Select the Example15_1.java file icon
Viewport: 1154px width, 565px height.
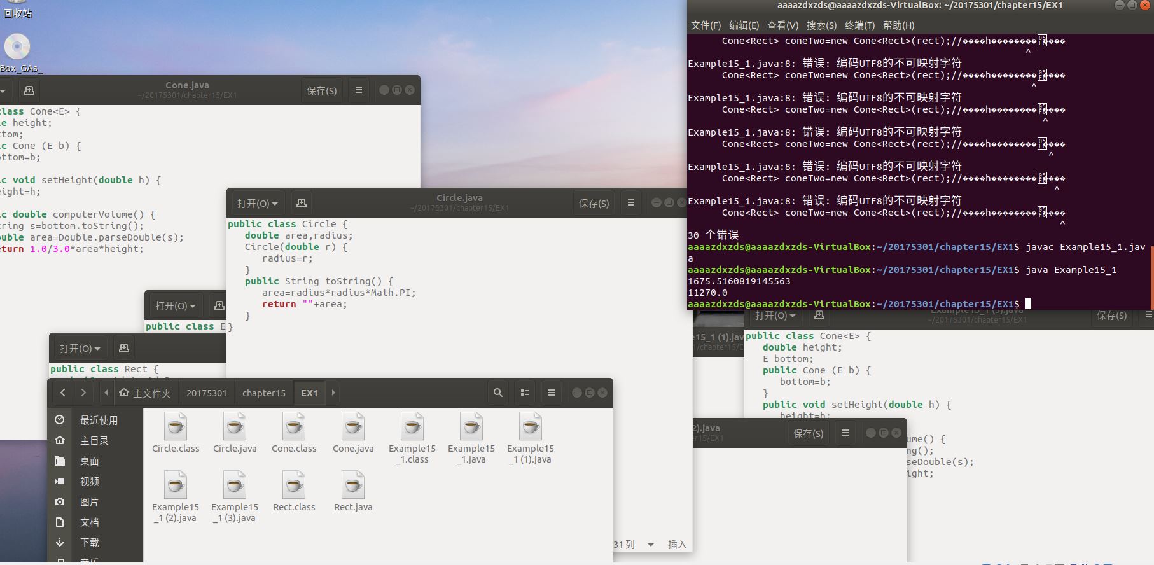click(x=471, y=426)
